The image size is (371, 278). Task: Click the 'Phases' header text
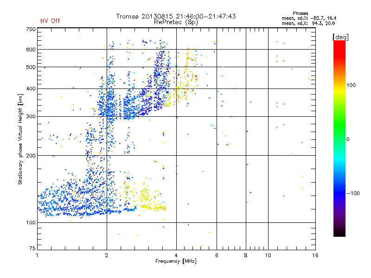300,13
